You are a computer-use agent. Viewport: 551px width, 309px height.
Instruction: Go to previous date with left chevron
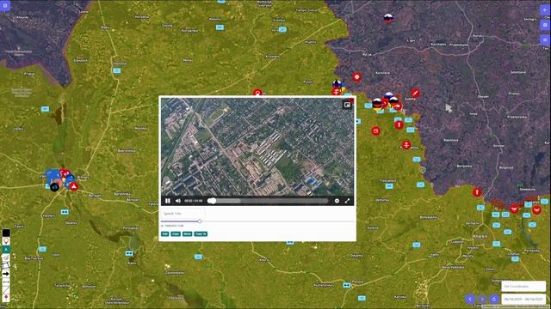(x=470, y=300)
